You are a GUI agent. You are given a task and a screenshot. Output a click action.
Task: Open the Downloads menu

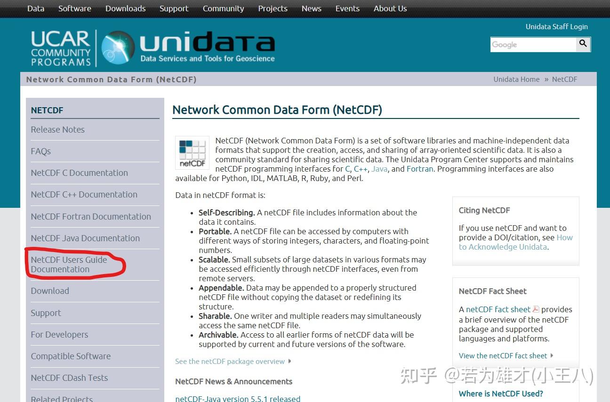tap(125, 8)
